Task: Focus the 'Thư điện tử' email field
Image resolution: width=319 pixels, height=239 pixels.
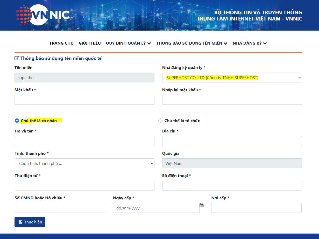Action: tap(84, 186)
